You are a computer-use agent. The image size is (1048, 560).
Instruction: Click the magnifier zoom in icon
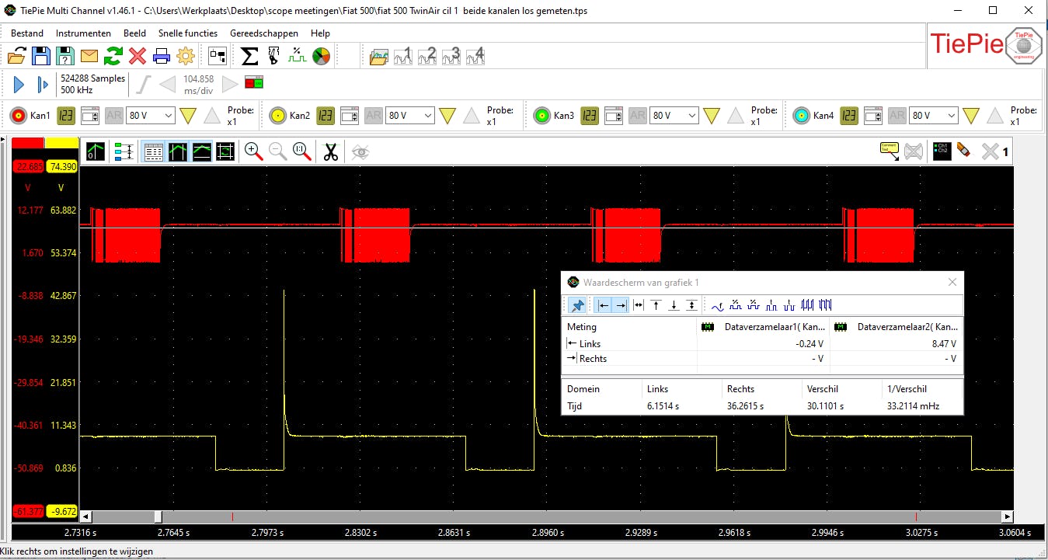(253, 151)
